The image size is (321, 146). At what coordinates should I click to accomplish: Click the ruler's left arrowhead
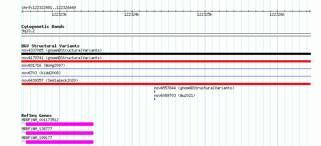(x=22, y=11)
